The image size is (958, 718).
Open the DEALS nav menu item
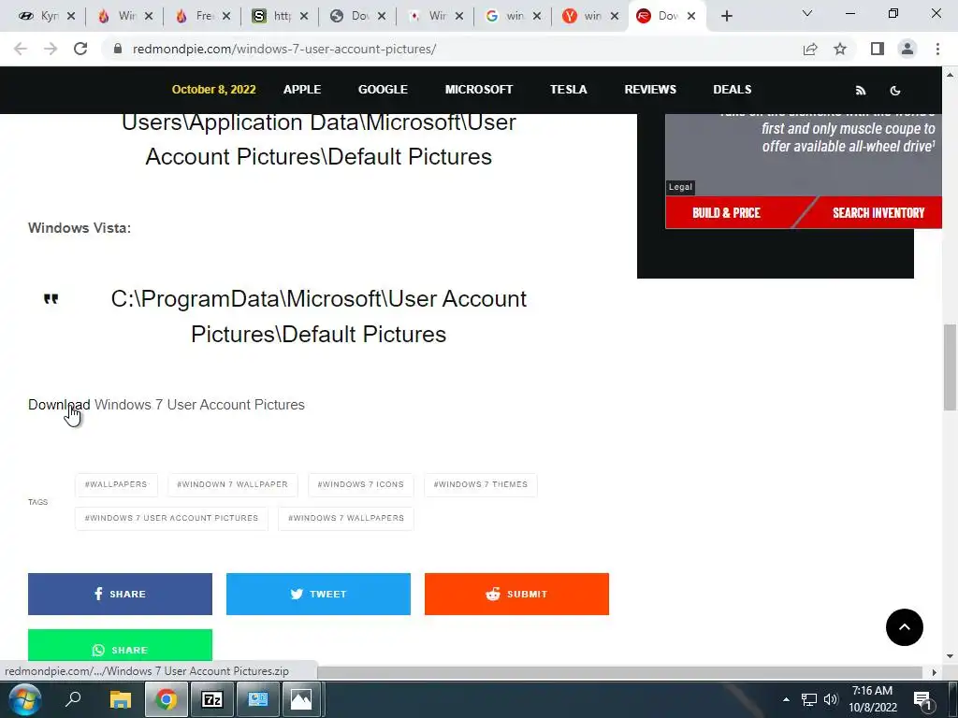coord(732,89)
